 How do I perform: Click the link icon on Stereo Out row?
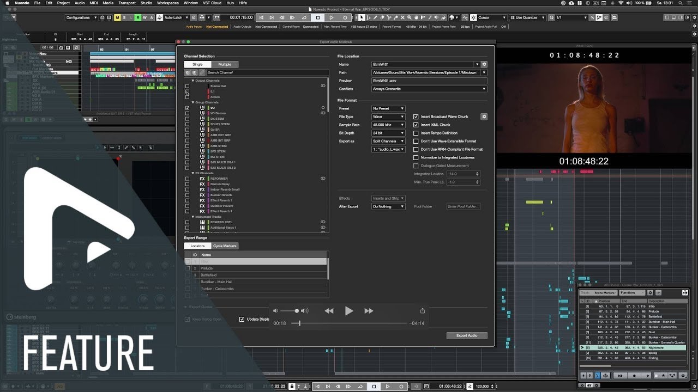pos(323,86)
